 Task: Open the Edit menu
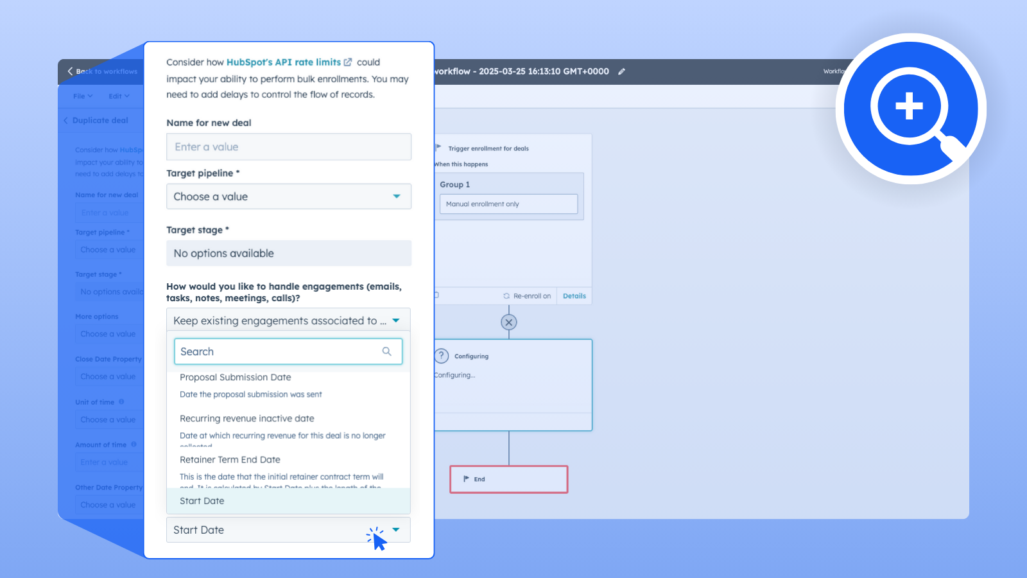[x=119, y=96]
